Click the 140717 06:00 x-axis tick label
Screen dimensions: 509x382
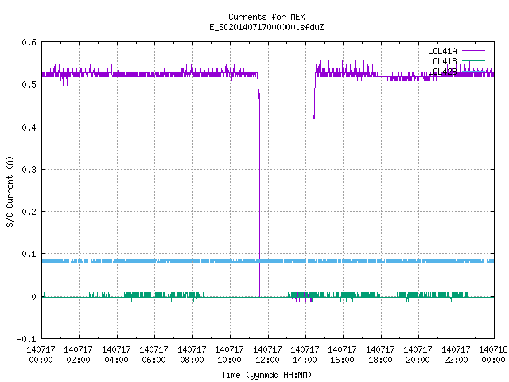153,355
